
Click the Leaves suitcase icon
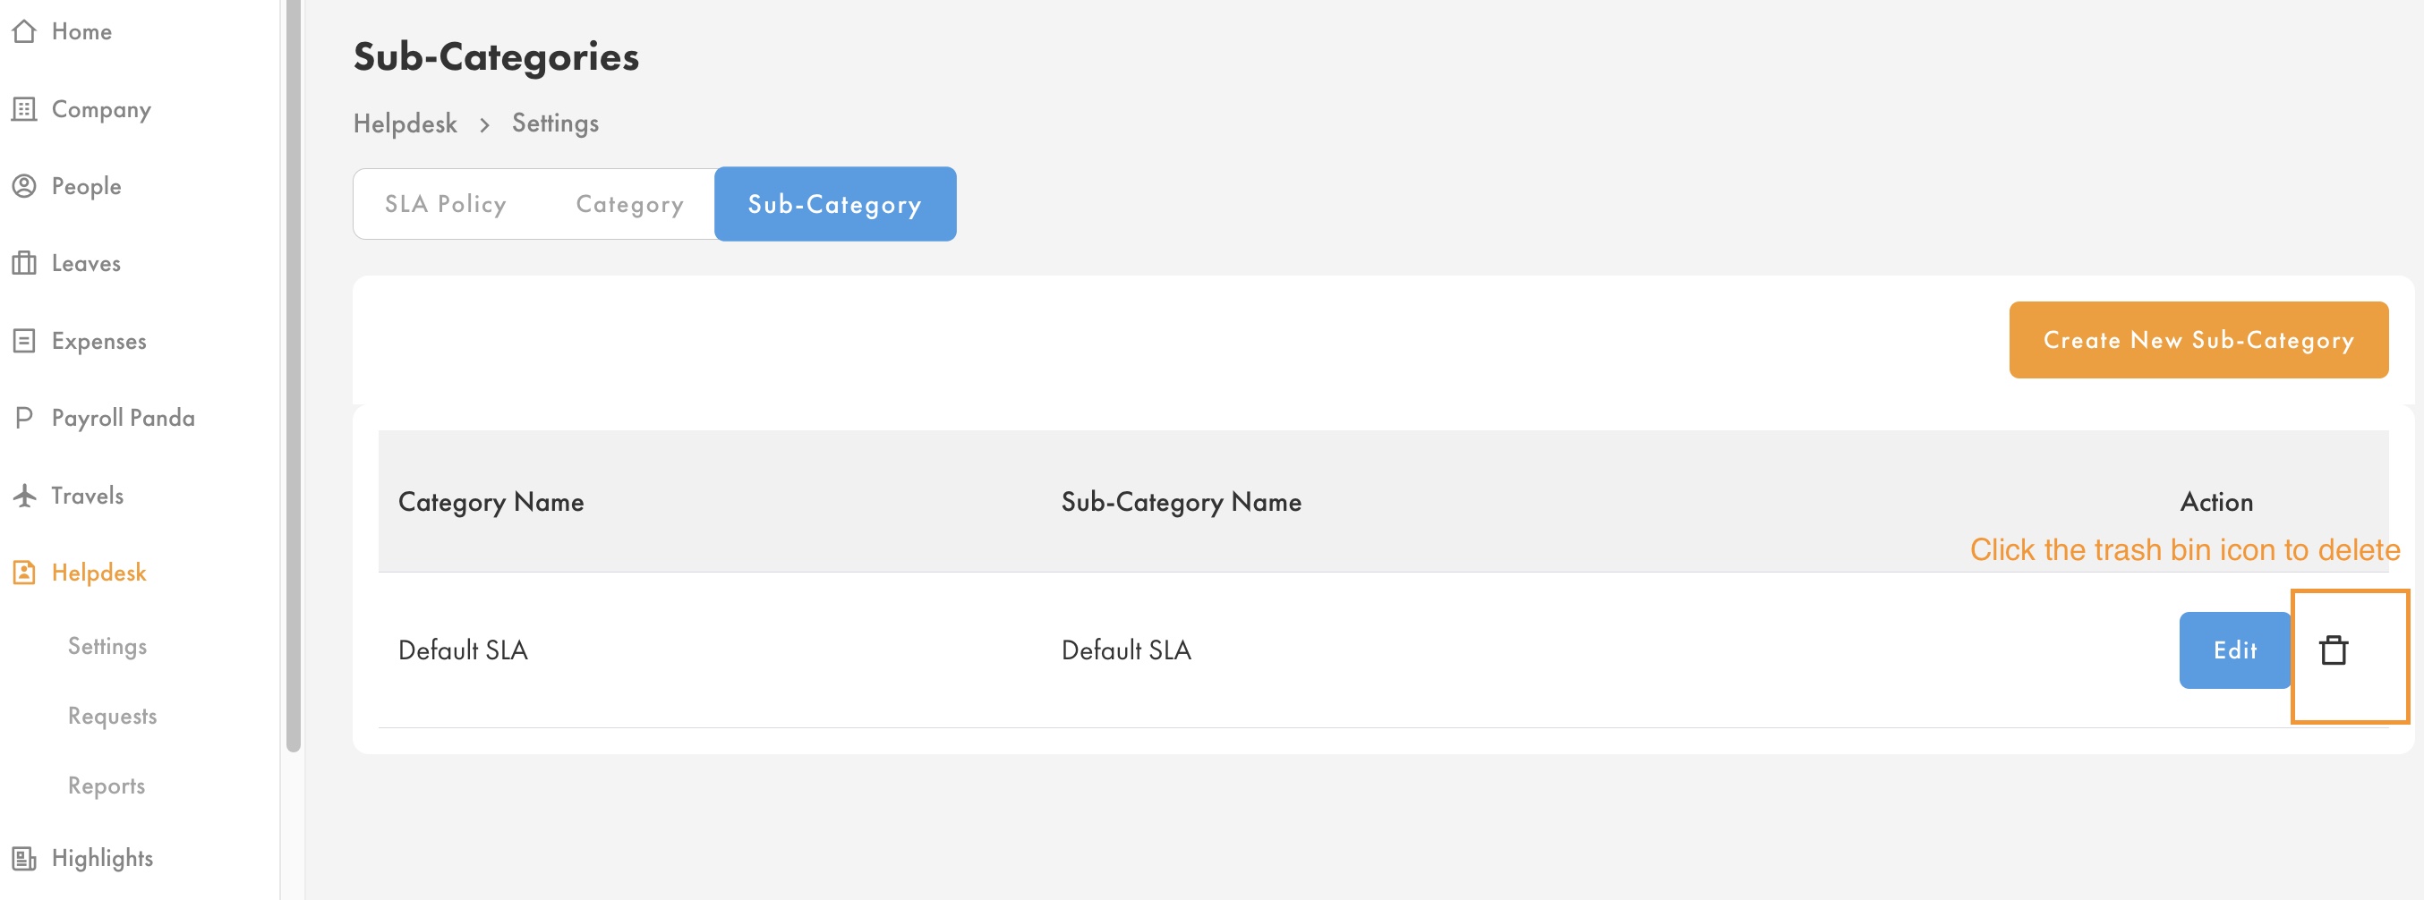(24, 263)
